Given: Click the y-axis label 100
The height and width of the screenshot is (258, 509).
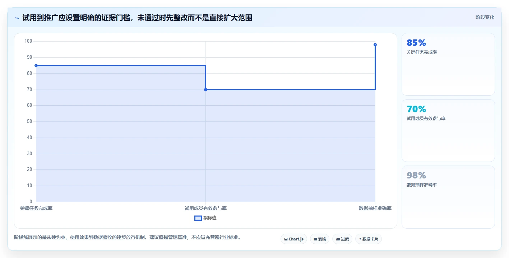Looking at the screenshot, I should [28, 41].
